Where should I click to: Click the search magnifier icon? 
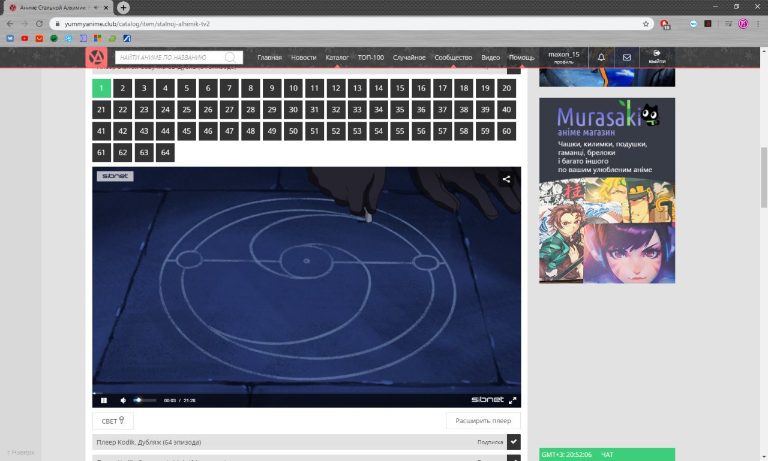coord(230,58)
